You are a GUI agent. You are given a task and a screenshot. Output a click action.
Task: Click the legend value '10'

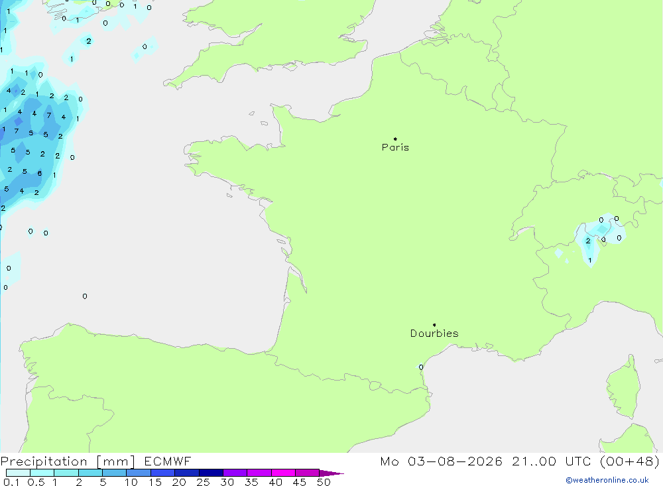[131, 482]
